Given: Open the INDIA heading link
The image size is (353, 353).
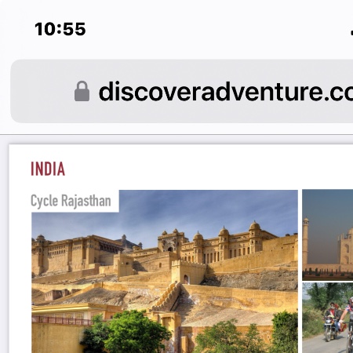Looking at the screenshot, I should click(x=48, y=169).
